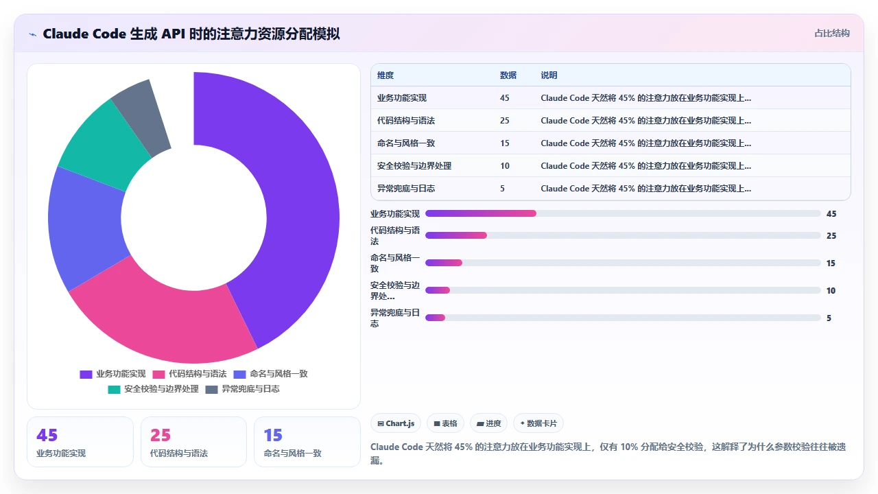Click the gray donut segment
This screenshot has height=494, width=878.
(x=143, y=114)
